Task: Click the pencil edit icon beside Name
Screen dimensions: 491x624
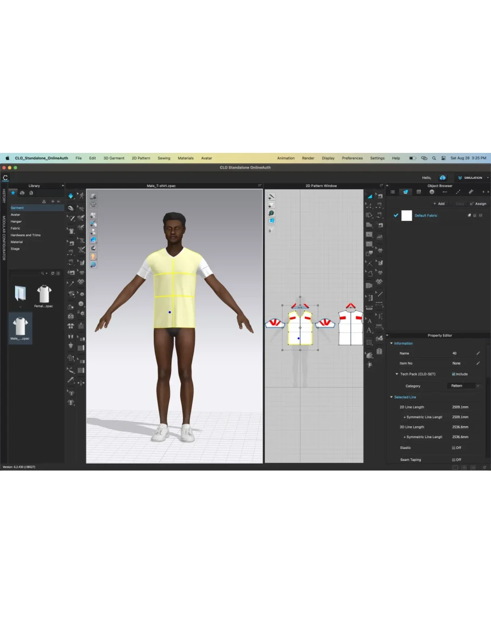Action: (x=478, y=353)
